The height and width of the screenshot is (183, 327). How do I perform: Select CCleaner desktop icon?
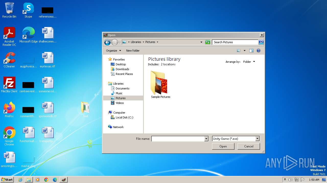[9, 60]
